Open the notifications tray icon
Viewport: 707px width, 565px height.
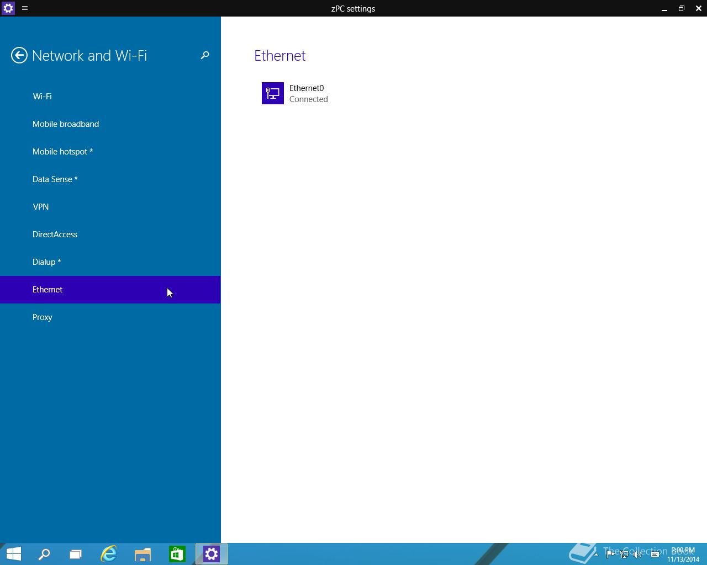pyautogui.click(x=655, y=554)
